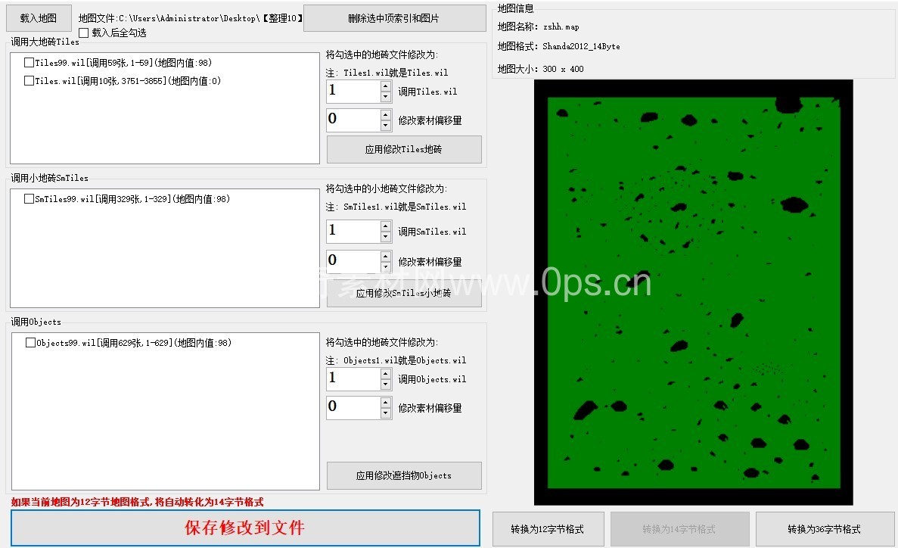This screenshot has width=898, height=548.
Task: Click the 调用Tiles.wil number field
Action: pyautogui.click(x=353, y=92)
